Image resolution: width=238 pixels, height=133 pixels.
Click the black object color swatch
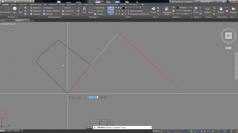tap(177, 8)
